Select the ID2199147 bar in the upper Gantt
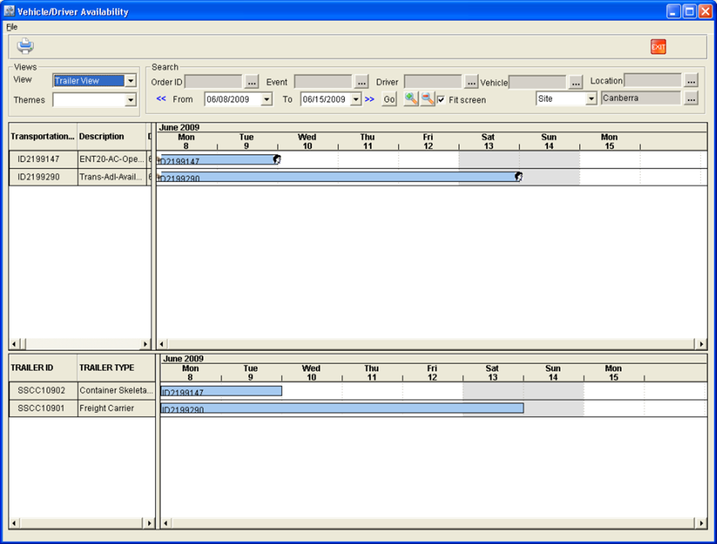 pos(217,160)
